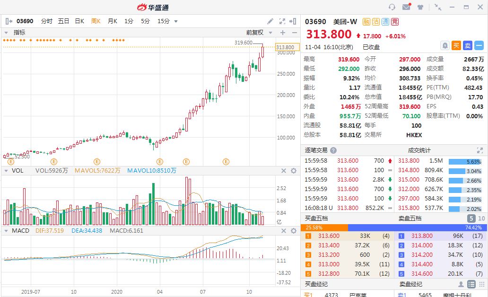The height and width of the screenshot is (297, 488).
Task: Zoom out chart with minus icon
Action: pyautogui.click(x=295, y=33)
